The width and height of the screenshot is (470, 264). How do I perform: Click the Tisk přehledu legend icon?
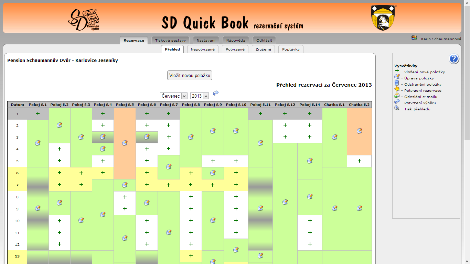pos(397,108)
